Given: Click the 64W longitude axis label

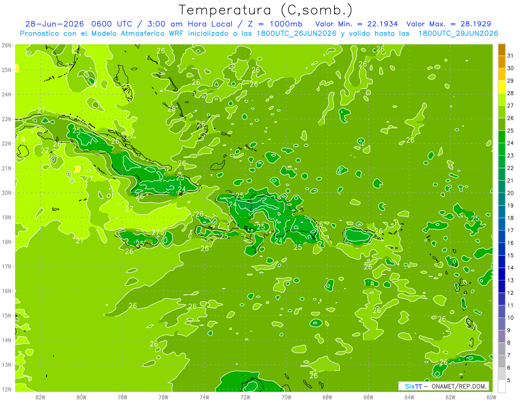Looking at the screenshot, I should pyautogui.click(x=409, y=397).
